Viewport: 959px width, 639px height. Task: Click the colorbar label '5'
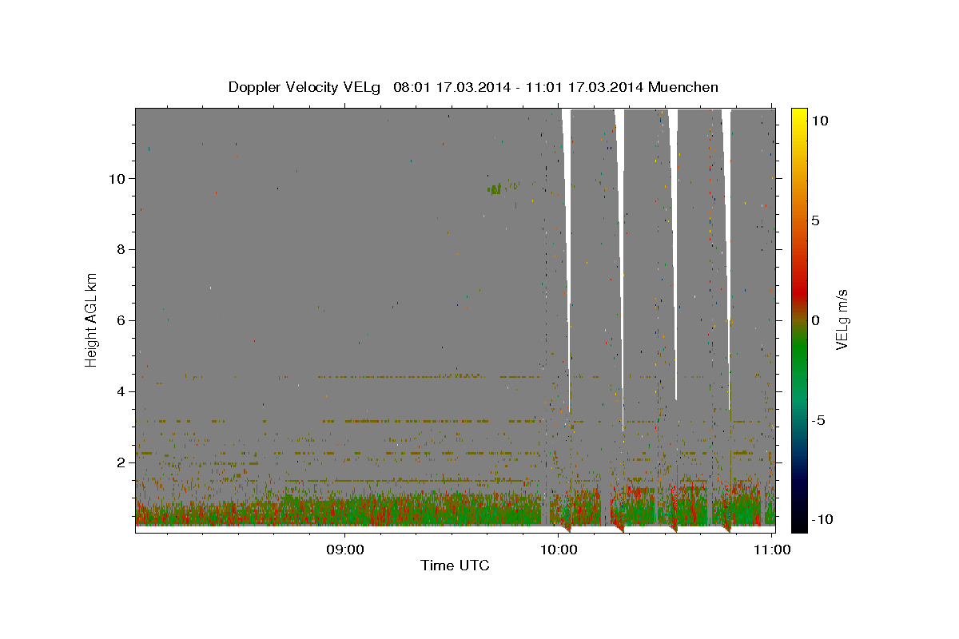click(815, 220)
